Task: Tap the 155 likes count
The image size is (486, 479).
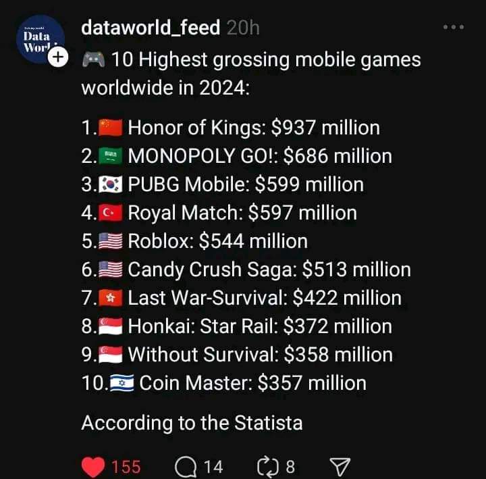Action: click(126, 466)
